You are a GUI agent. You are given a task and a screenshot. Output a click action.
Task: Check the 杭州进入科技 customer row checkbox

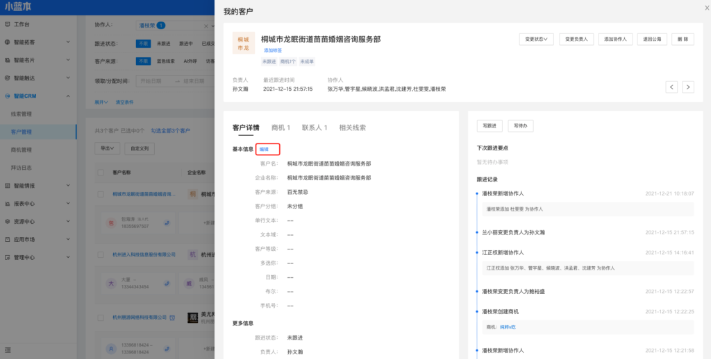pos(101,254)
